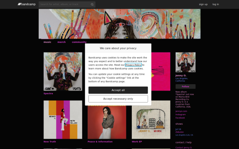Open the Work EP title link

tap(137, 142)
